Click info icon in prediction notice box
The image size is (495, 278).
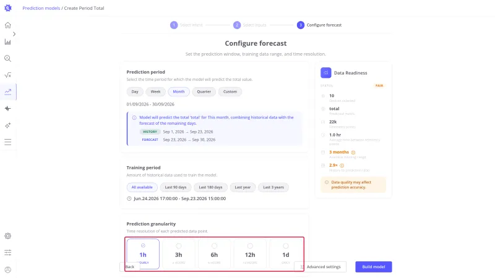(x=134, y=117)
